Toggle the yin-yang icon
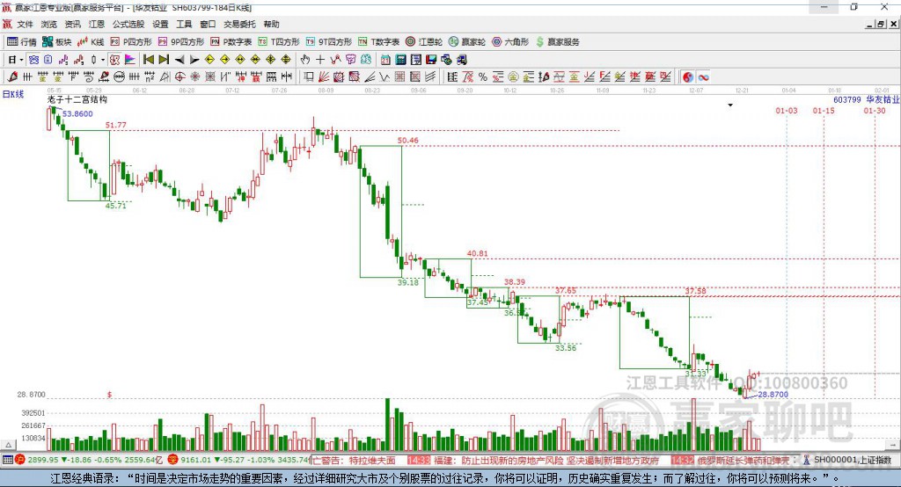 click(x=688, y=77)
